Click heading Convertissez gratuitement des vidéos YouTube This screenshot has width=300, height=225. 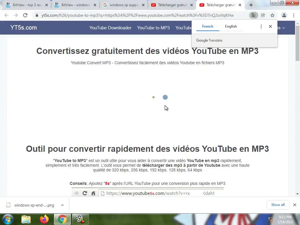tap(147, 51)
